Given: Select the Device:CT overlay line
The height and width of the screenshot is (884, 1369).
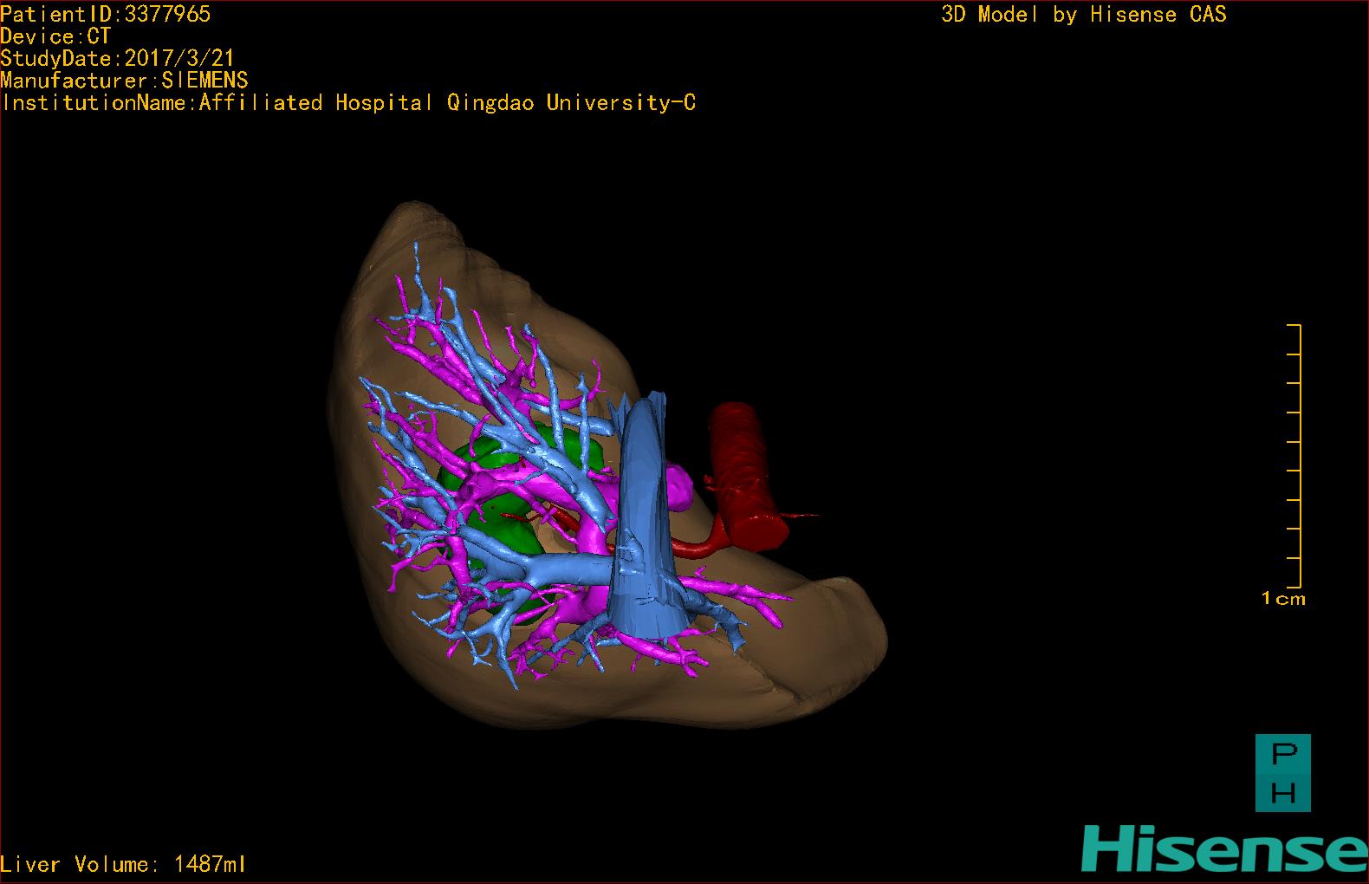Looking at the screenshot, I should click(55, 36).
